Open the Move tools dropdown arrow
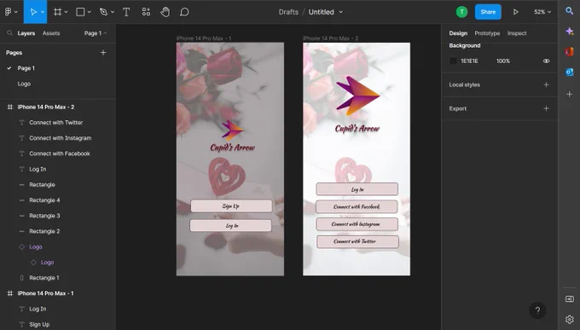580x330 pixels. coord(43,12)
